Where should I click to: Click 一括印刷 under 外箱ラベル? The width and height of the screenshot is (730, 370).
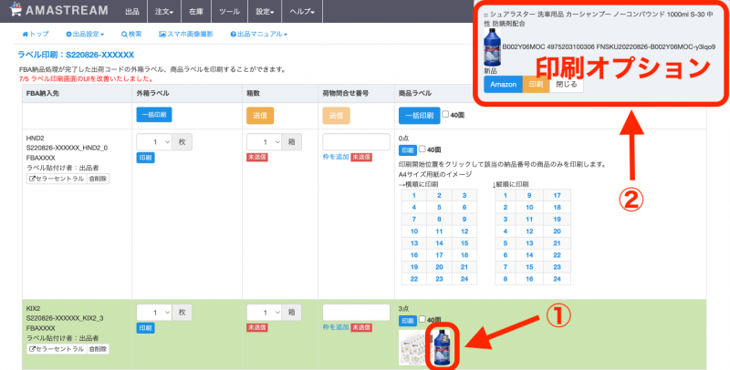(x=154, y=115)
